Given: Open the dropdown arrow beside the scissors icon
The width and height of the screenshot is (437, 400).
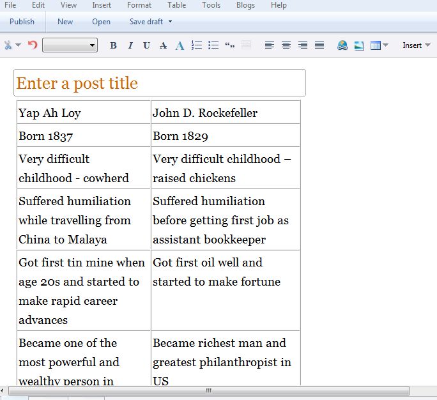Looking at the screenshot, I should point(18,45).
